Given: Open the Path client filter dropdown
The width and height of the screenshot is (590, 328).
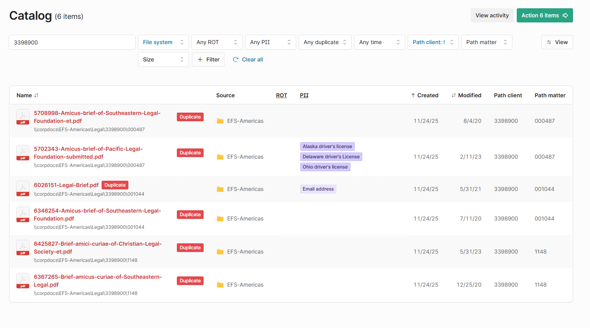Looking at the screenshot, I should click(x=433, y=42).
